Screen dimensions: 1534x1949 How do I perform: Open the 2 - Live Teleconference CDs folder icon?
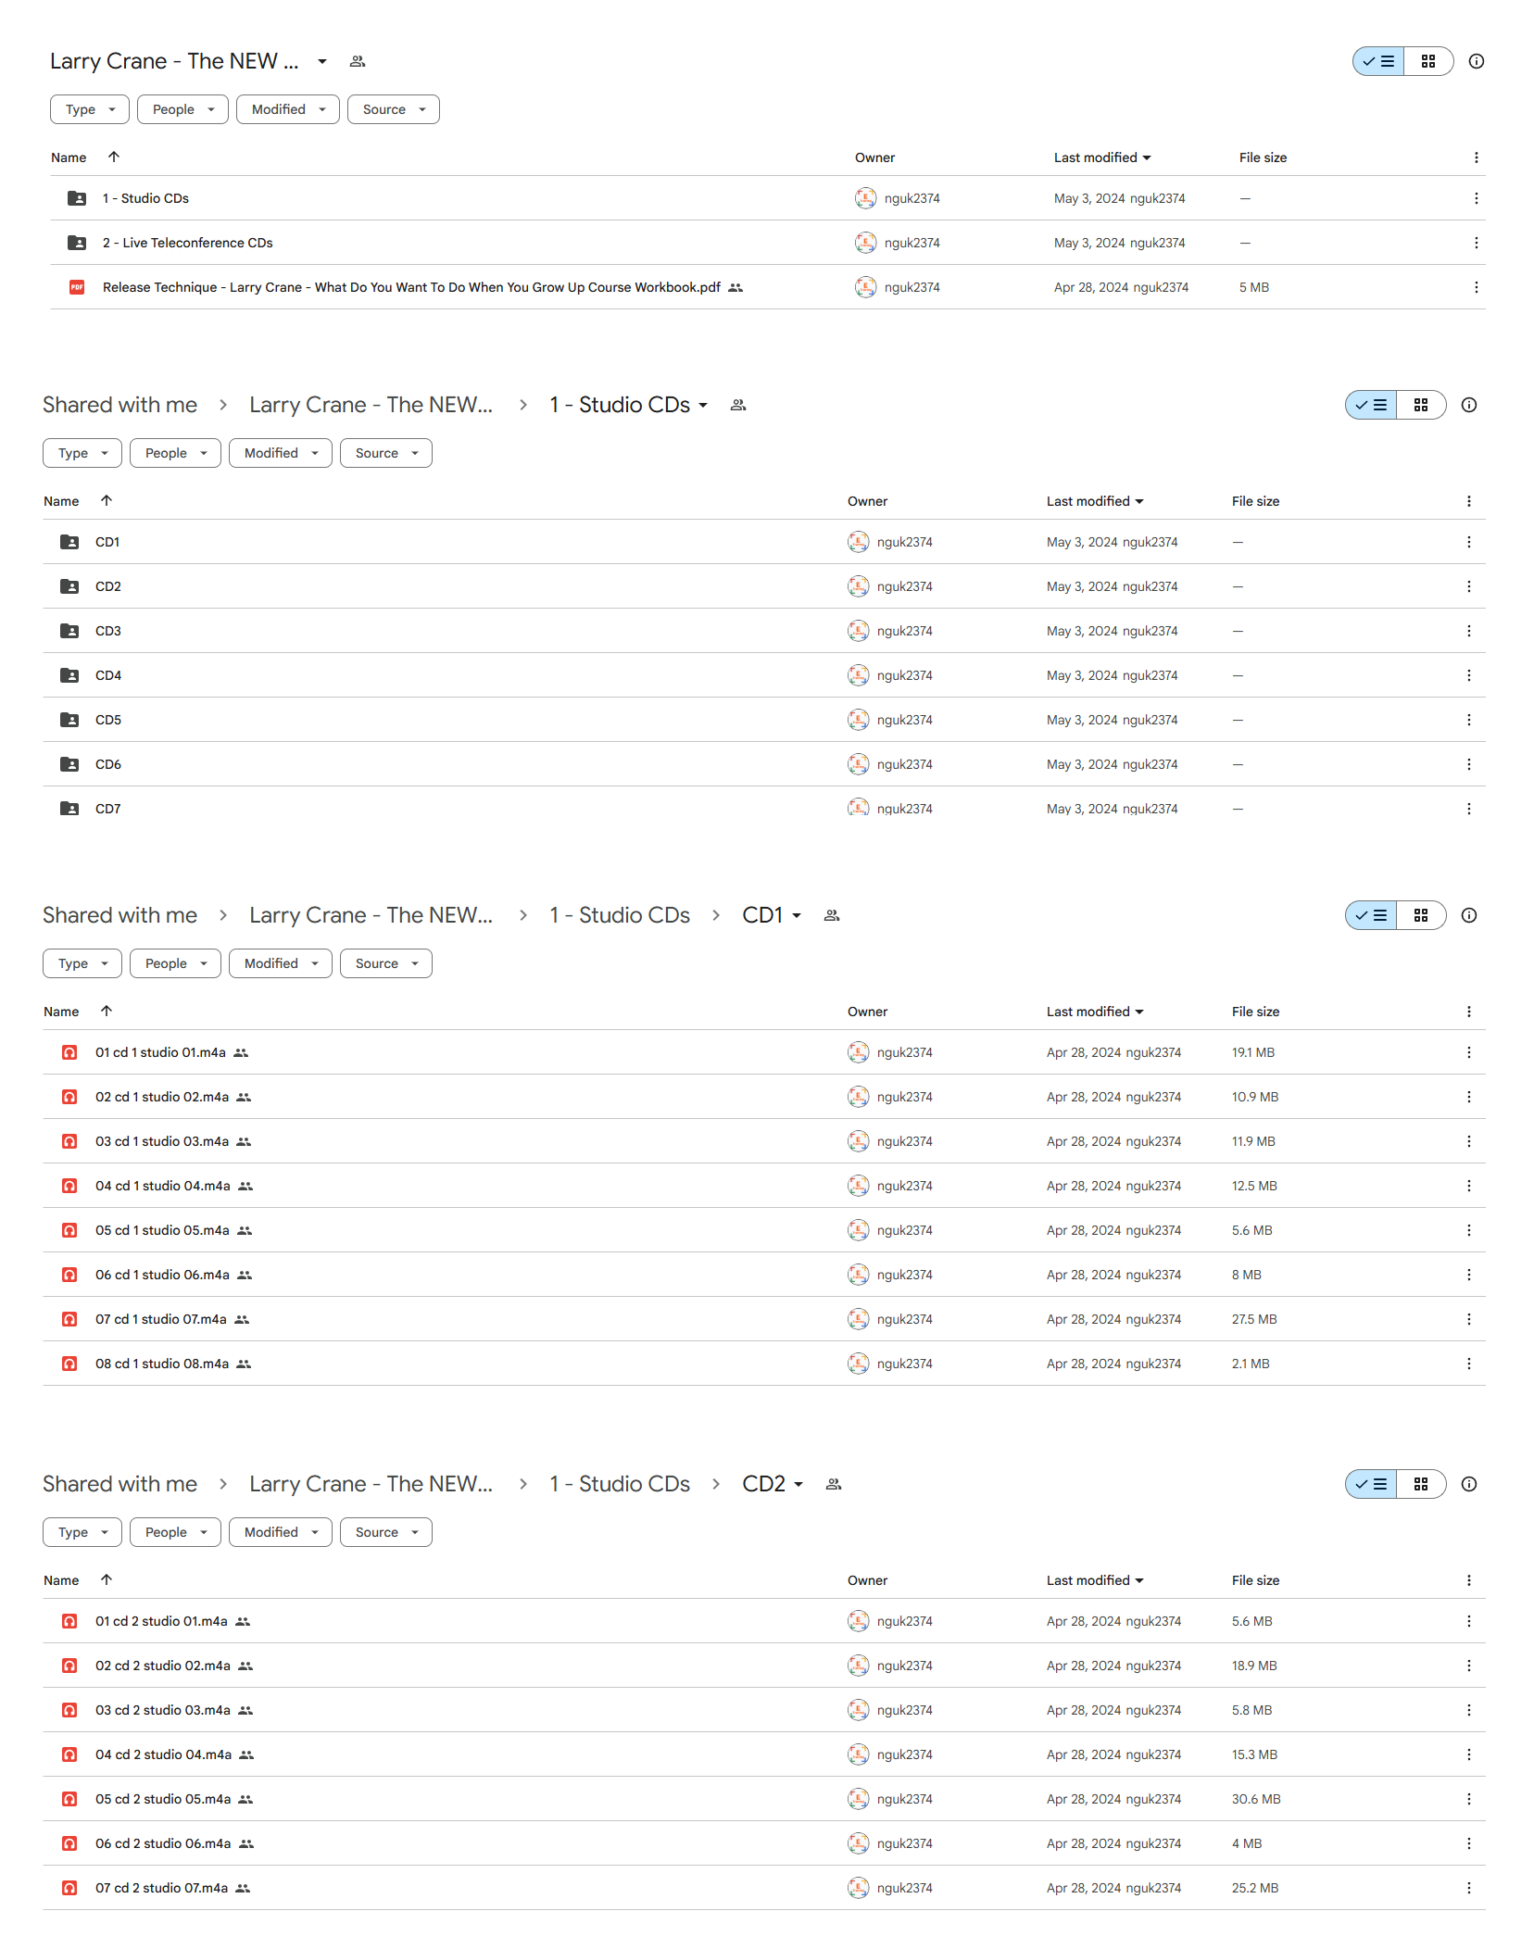[77, 243]
